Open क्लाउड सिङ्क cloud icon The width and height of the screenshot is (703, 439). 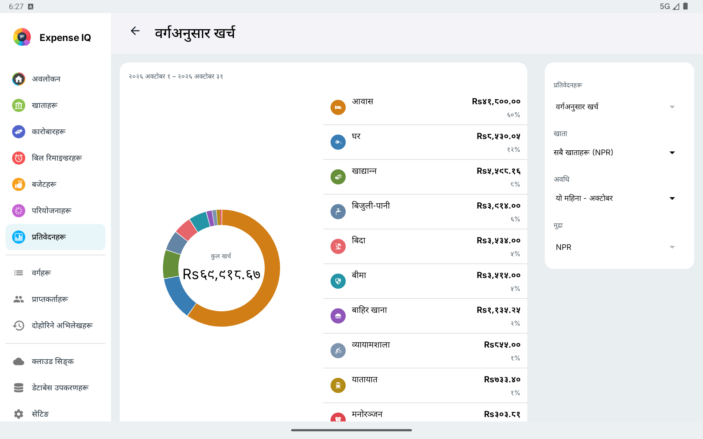pyautogui.click(x=19, y=361)
